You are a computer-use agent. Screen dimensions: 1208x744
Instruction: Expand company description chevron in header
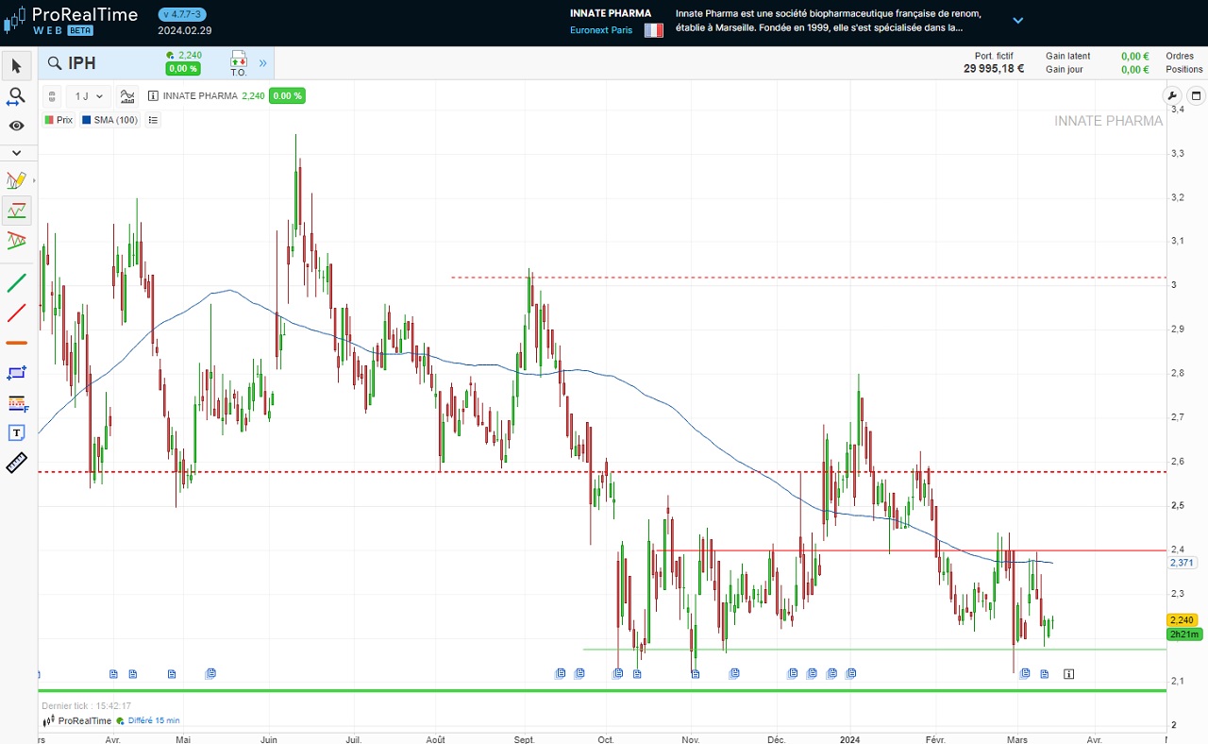pyautogui.click(x=1017, y=20)
